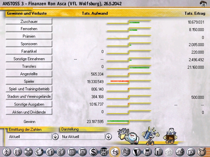210x157 pixels.
Task: Open the single stick-figure player icon
Action: (x=7, y=152)
